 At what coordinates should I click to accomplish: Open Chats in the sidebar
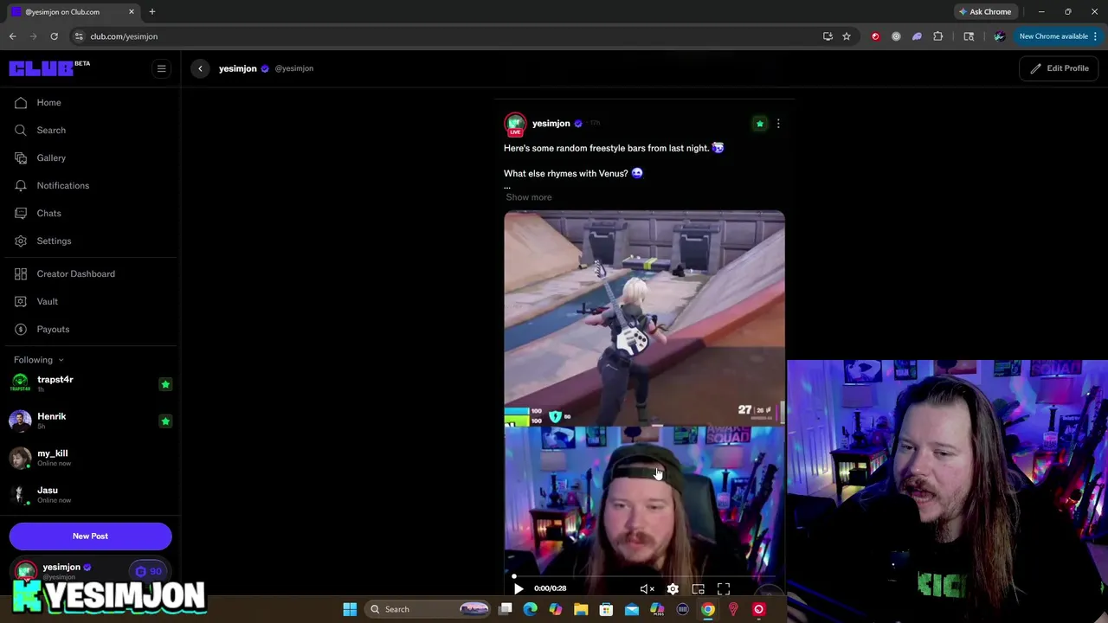click(x=48, y=213)
